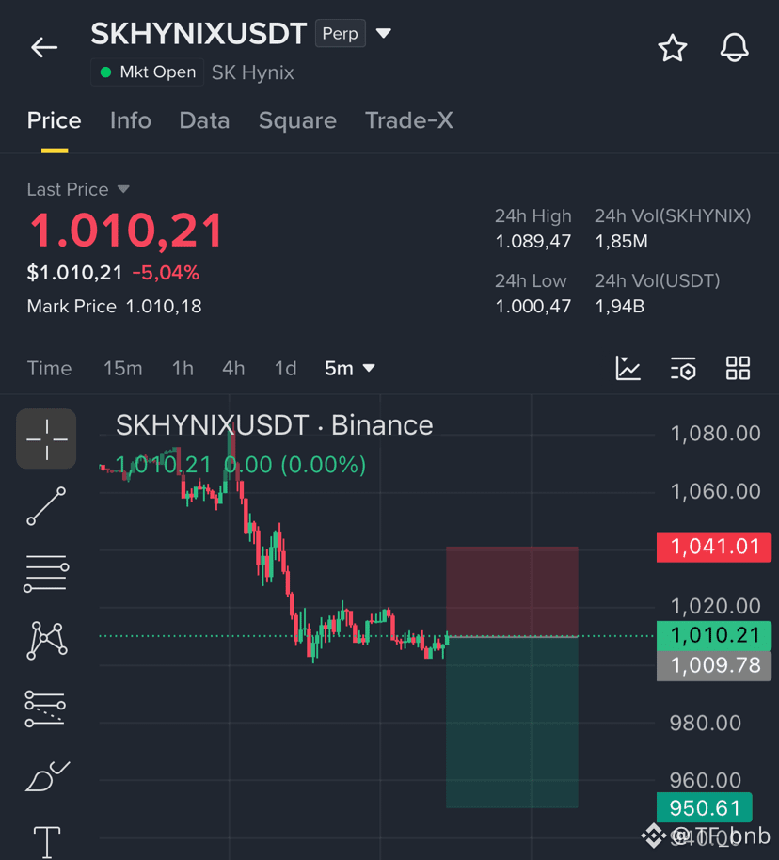The image size is (779, 860).
Task: Click the red 1,041.01 price label
Action: (714, 547)
